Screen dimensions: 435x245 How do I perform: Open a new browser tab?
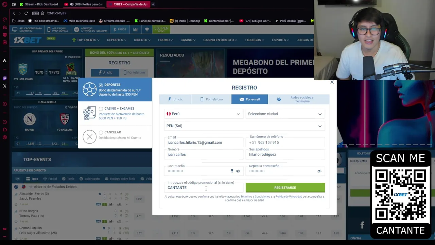[153, 4]
